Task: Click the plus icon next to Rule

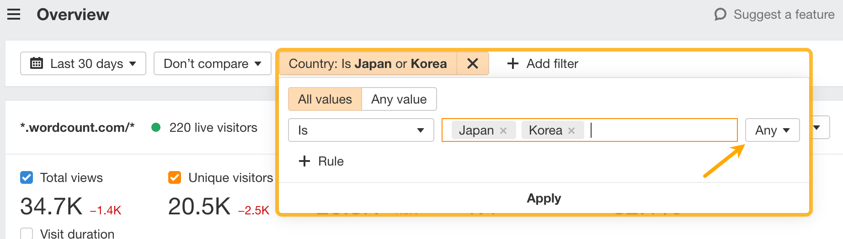Action: (x=304, y=161)
